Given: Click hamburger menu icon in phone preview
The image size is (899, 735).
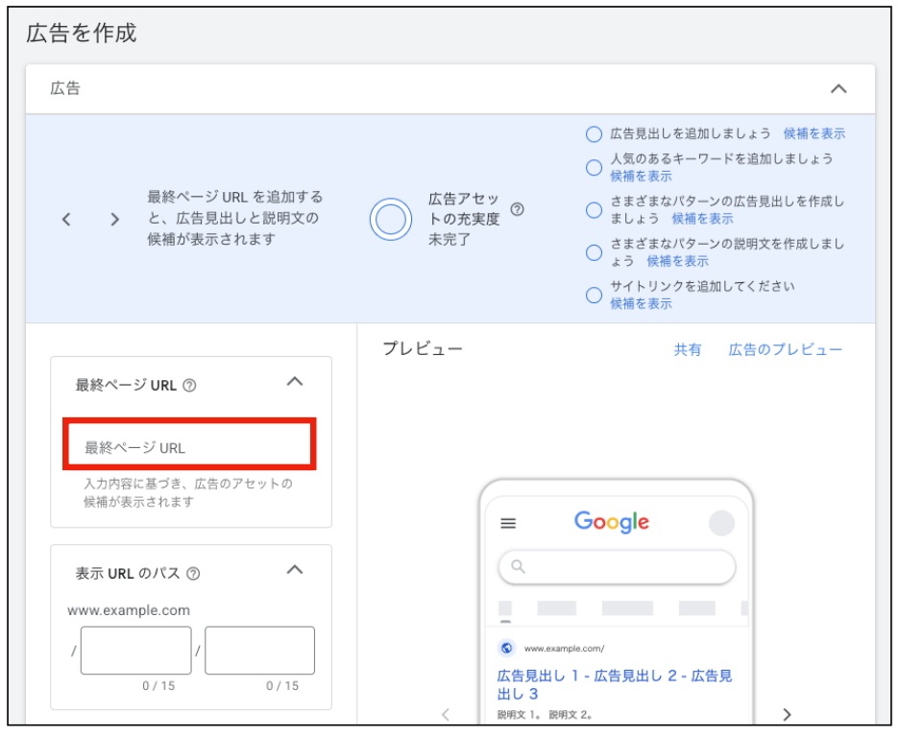Looking at the screenshot, I should click(508, 524).
